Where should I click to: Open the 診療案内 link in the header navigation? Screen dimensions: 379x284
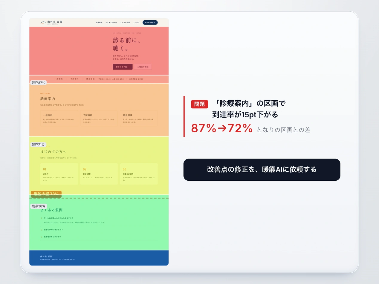[99, 22]
